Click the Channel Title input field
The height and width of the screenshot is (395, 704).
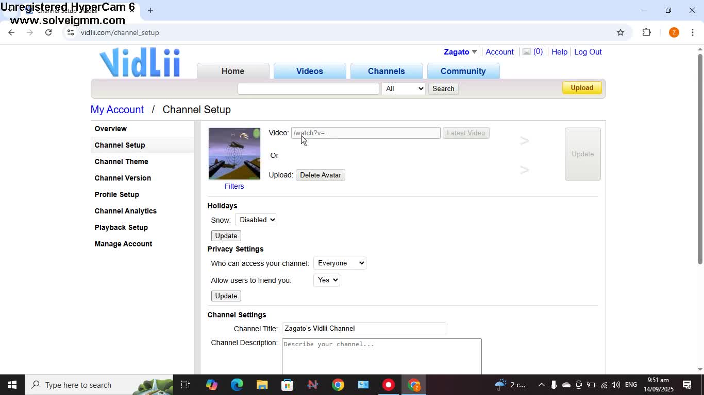click(x=363, y=329)
